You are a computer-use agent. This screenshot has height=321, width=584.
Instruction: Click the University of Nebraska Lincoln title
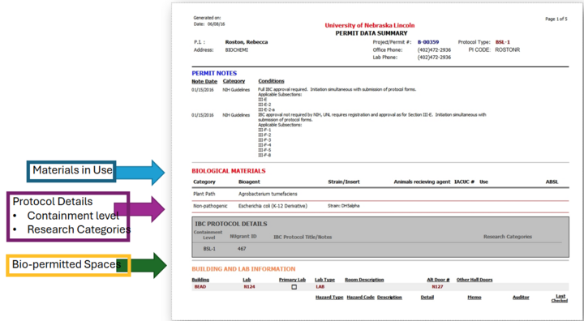click(x=370, y=25)
